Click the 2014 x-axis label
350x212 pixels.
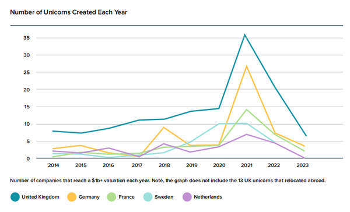click(53, 165)
